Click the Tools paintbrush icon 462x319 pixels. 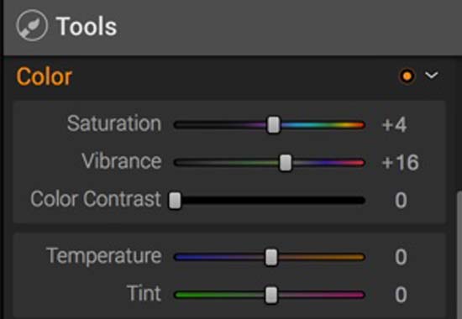tap(32, 25)
